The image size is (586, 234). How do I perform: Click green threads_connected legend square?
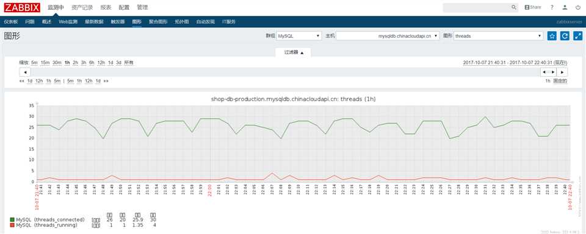(x=12, y=220)
